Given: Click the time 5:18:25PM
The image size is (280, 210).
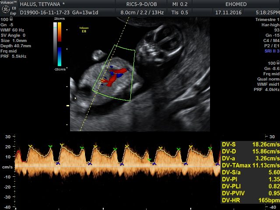Looking at the screenshot, I should tap(268, 13).
